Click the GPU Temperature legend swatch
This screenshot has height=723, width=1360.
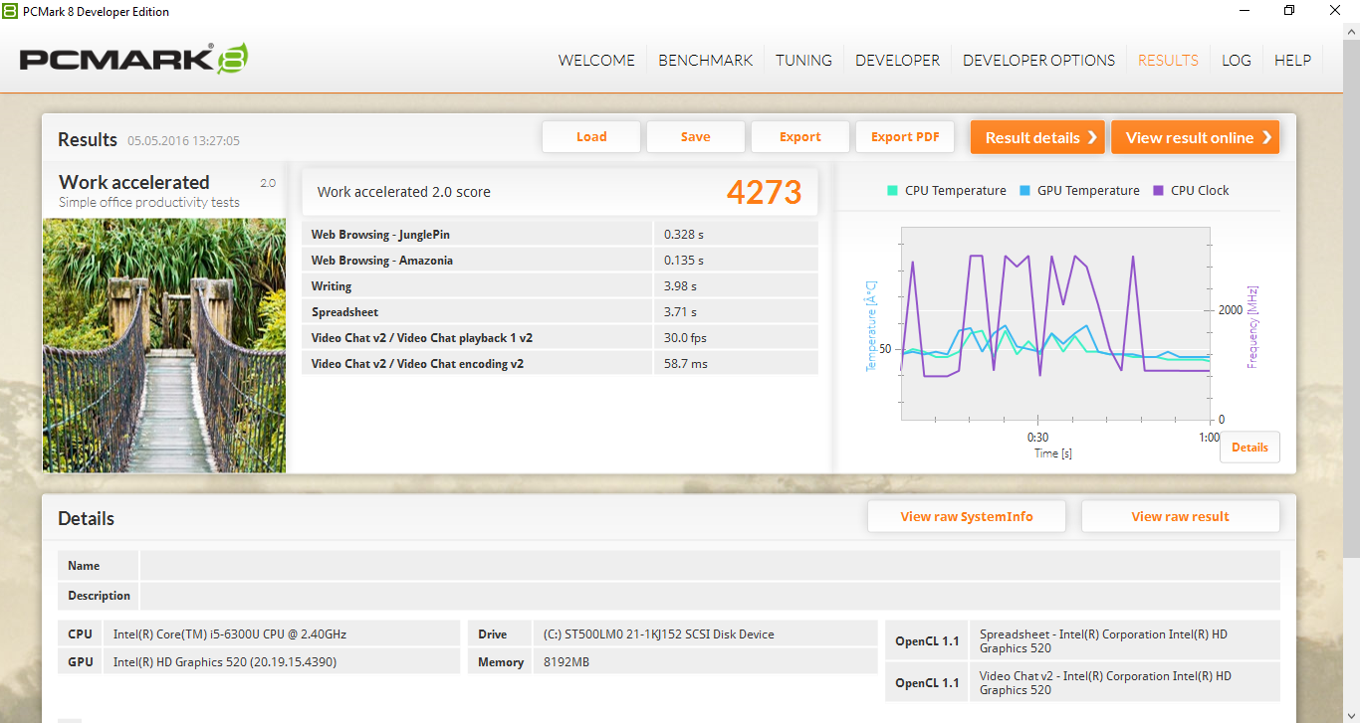(x=1025, y=191)
